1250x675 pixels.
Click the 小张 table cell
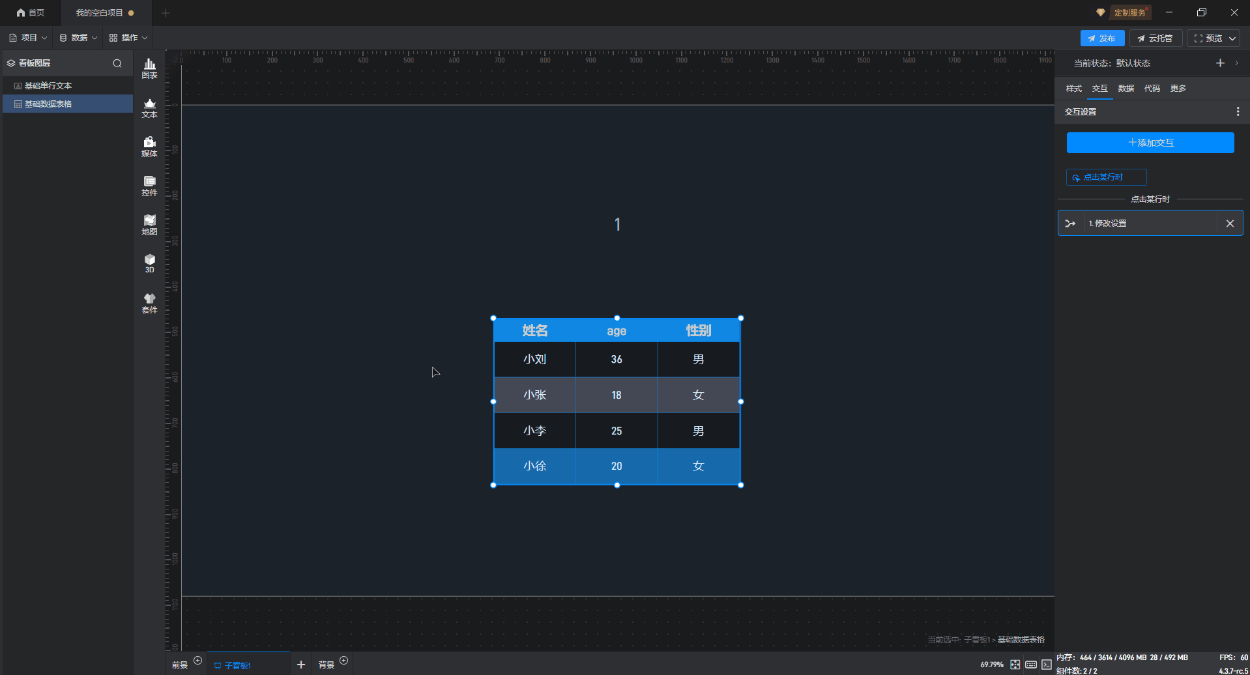coord(535,395)
